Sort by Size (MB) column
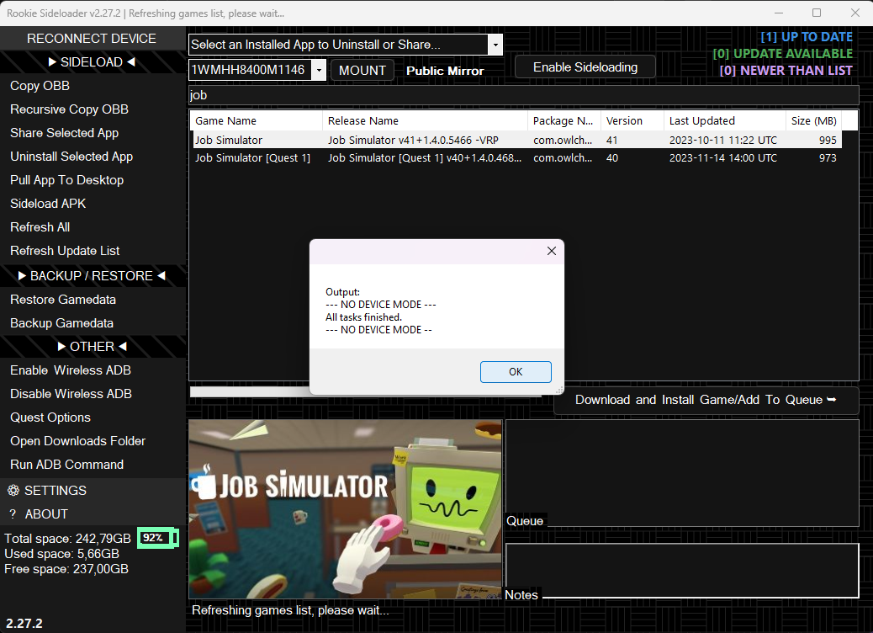This screenshot has width=873, height=633. click(x=813, y=121)
